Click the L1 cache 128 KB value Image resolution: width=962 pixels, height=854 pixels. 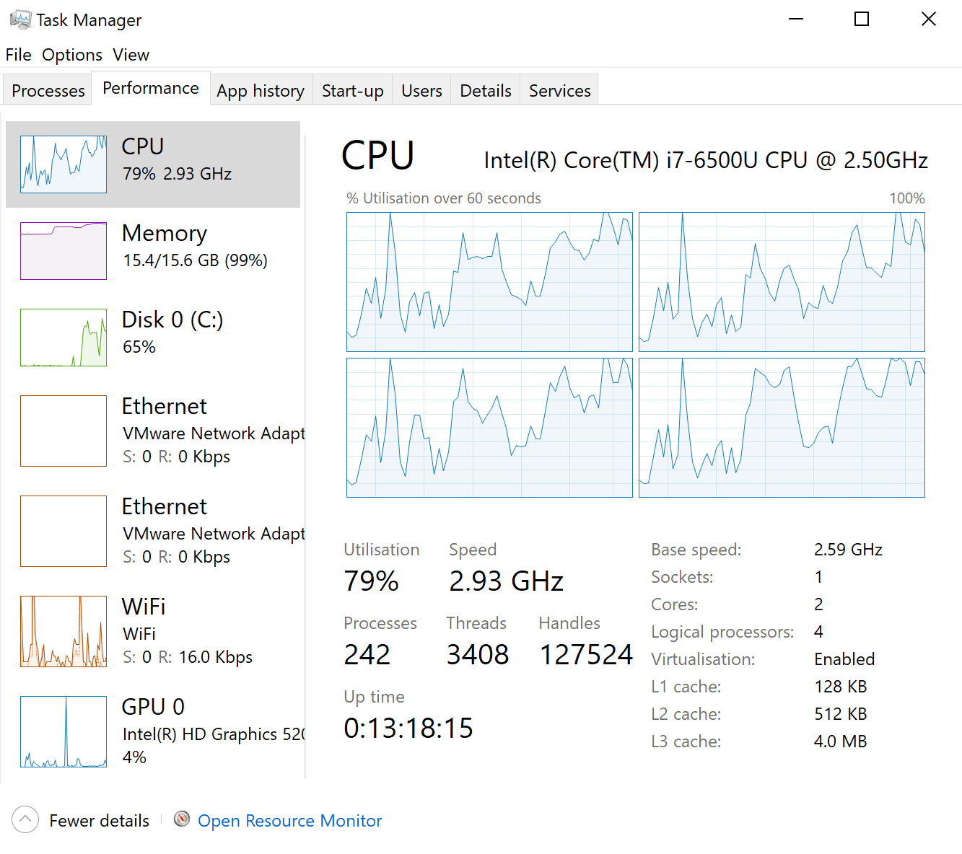(840, 687)
